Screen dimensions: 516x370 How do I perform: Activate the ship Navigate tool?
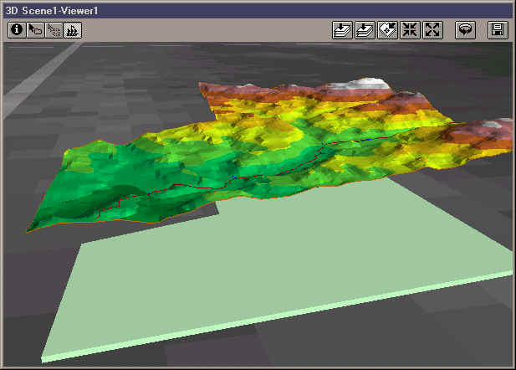tap(73, 30)
